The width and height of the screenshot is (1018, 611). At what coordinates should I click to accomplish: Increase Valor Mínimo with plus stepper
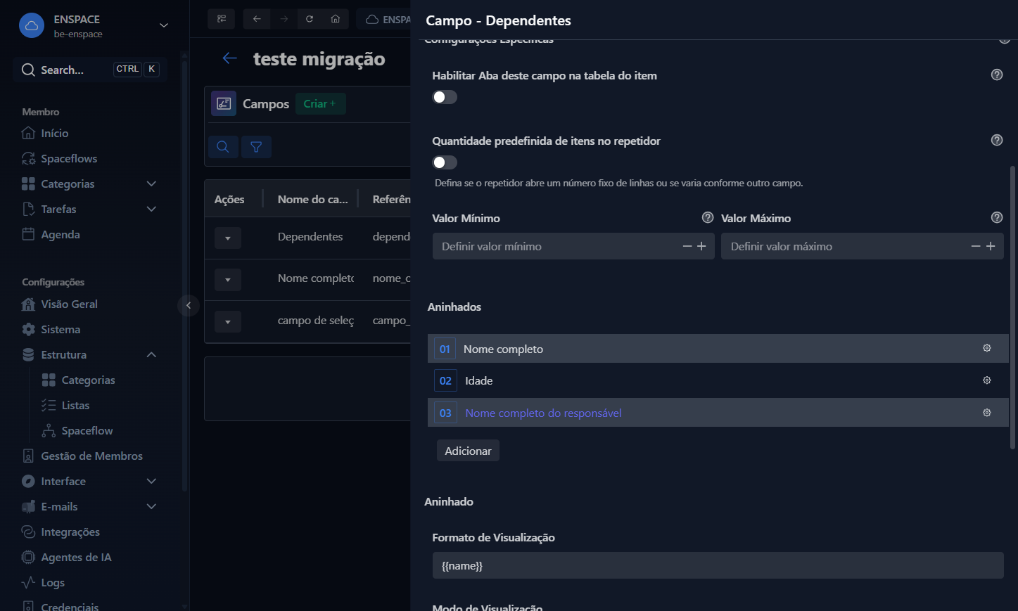pos(701,246)
